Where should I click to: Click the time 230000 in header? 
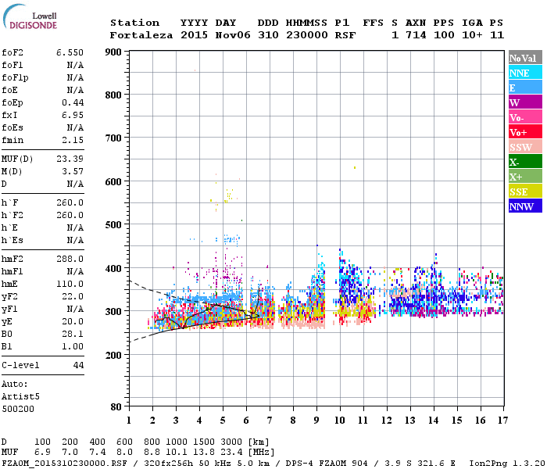[306, 35]
